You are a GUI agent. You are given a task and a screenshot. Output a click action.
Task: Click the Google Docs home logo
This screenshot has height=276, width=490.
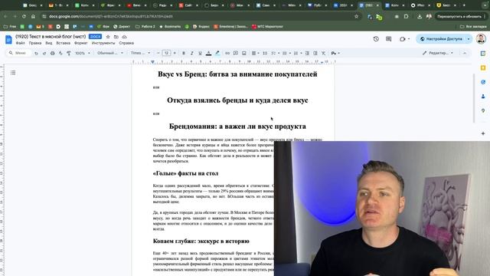tap(8, 39)
